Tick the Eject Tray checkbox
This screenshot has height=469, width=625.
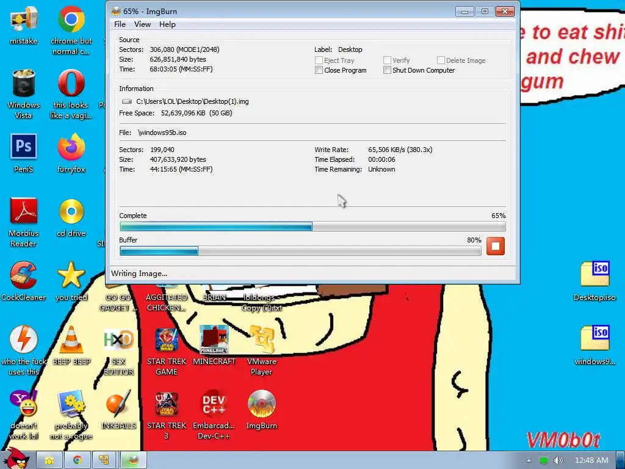(319, 60)
